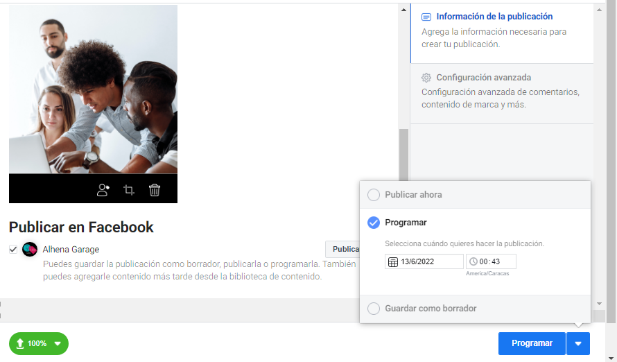Open the Información de la publicación tab
The height and width of the screenshot is (362, 617).
tap(494, 17)
